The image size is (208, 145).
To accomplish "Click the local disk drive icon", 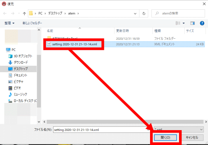I will click(10, 101).
